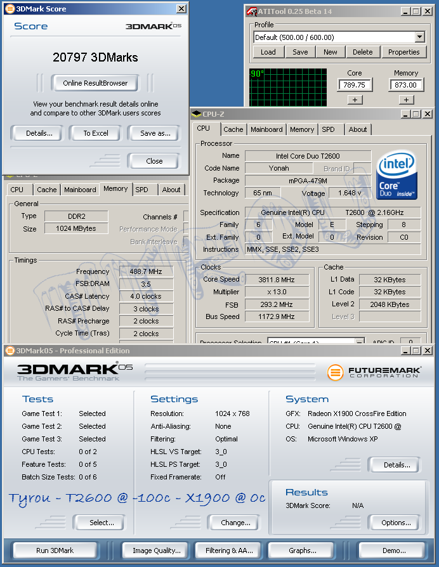Click Close in the 3DMark Score dialog
The height and width of the screenshot is (567, 439).
pos(154,161)
